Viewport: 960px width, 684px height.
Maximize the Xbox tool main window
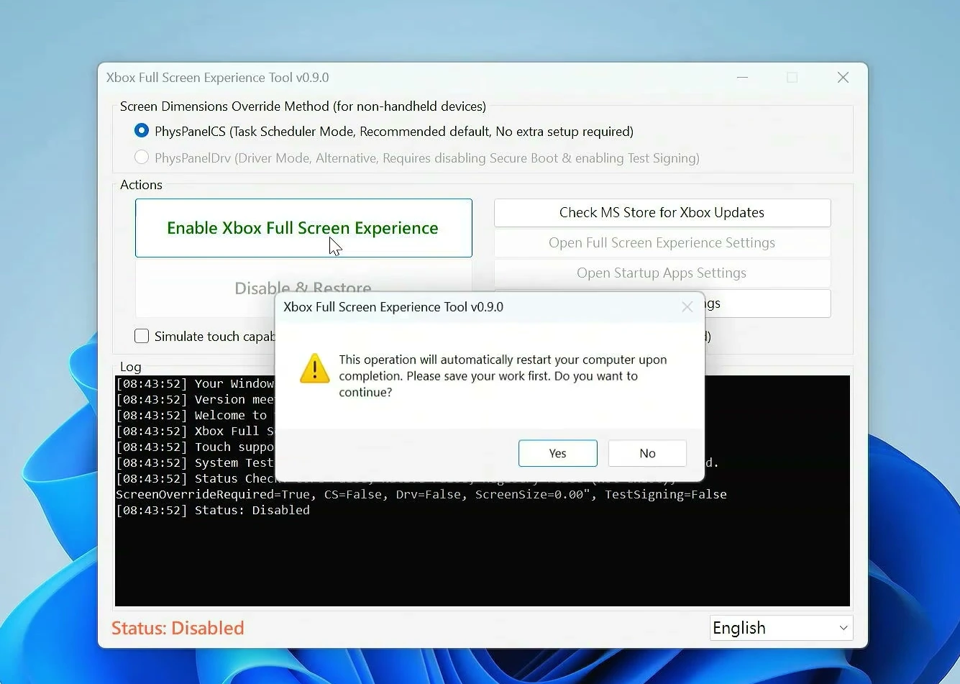click(x=792, y=78)
